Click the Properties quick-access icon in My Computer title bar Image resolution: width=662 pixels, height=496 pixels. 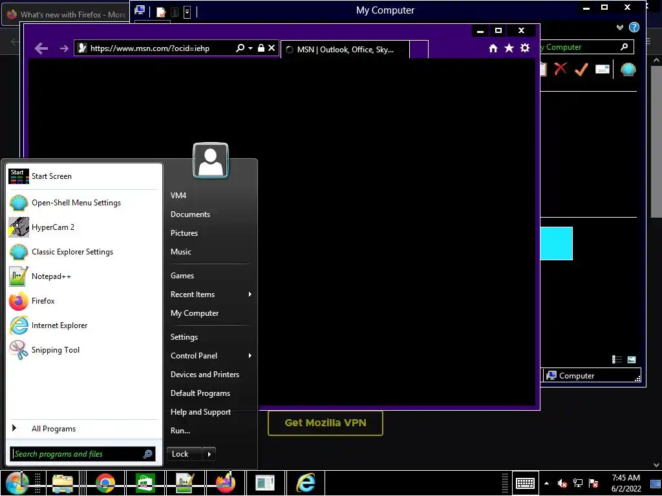161,12
